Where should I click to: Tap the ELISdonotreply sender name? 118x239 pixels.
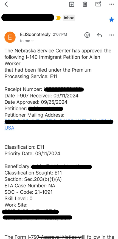35,35
